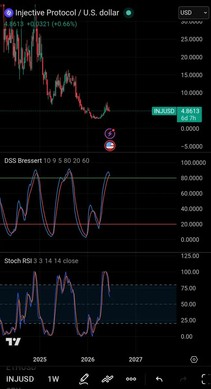Click the 2026 time axis label

pyautogui.click(x=88, y=360)
